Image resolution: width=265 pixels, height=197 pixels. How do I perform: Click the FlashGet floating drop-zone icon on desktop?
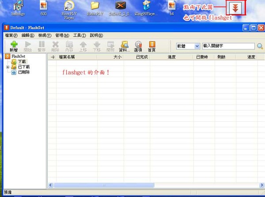tap(235, 8)
